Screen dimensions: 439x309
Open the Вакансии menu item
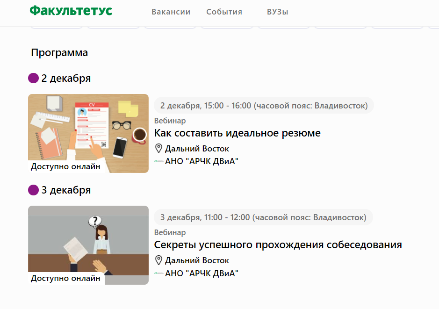(x=171, y=12)
